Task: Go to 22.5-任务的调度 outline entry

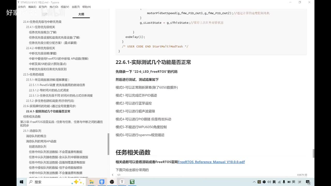Action: point(34,74)
